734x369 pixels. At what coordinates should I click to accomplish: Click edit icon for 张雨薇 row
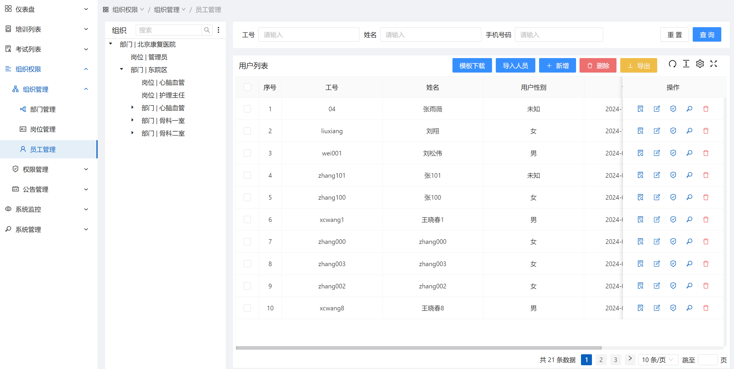tap(657, 109)
